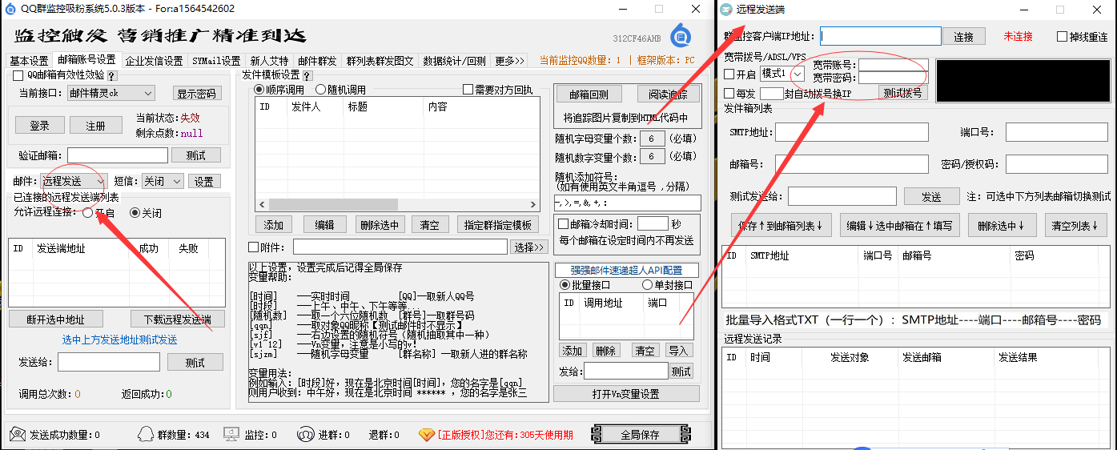
Task: Click the envelope icon beside 发送成功数量
Action: pos(18,435)
